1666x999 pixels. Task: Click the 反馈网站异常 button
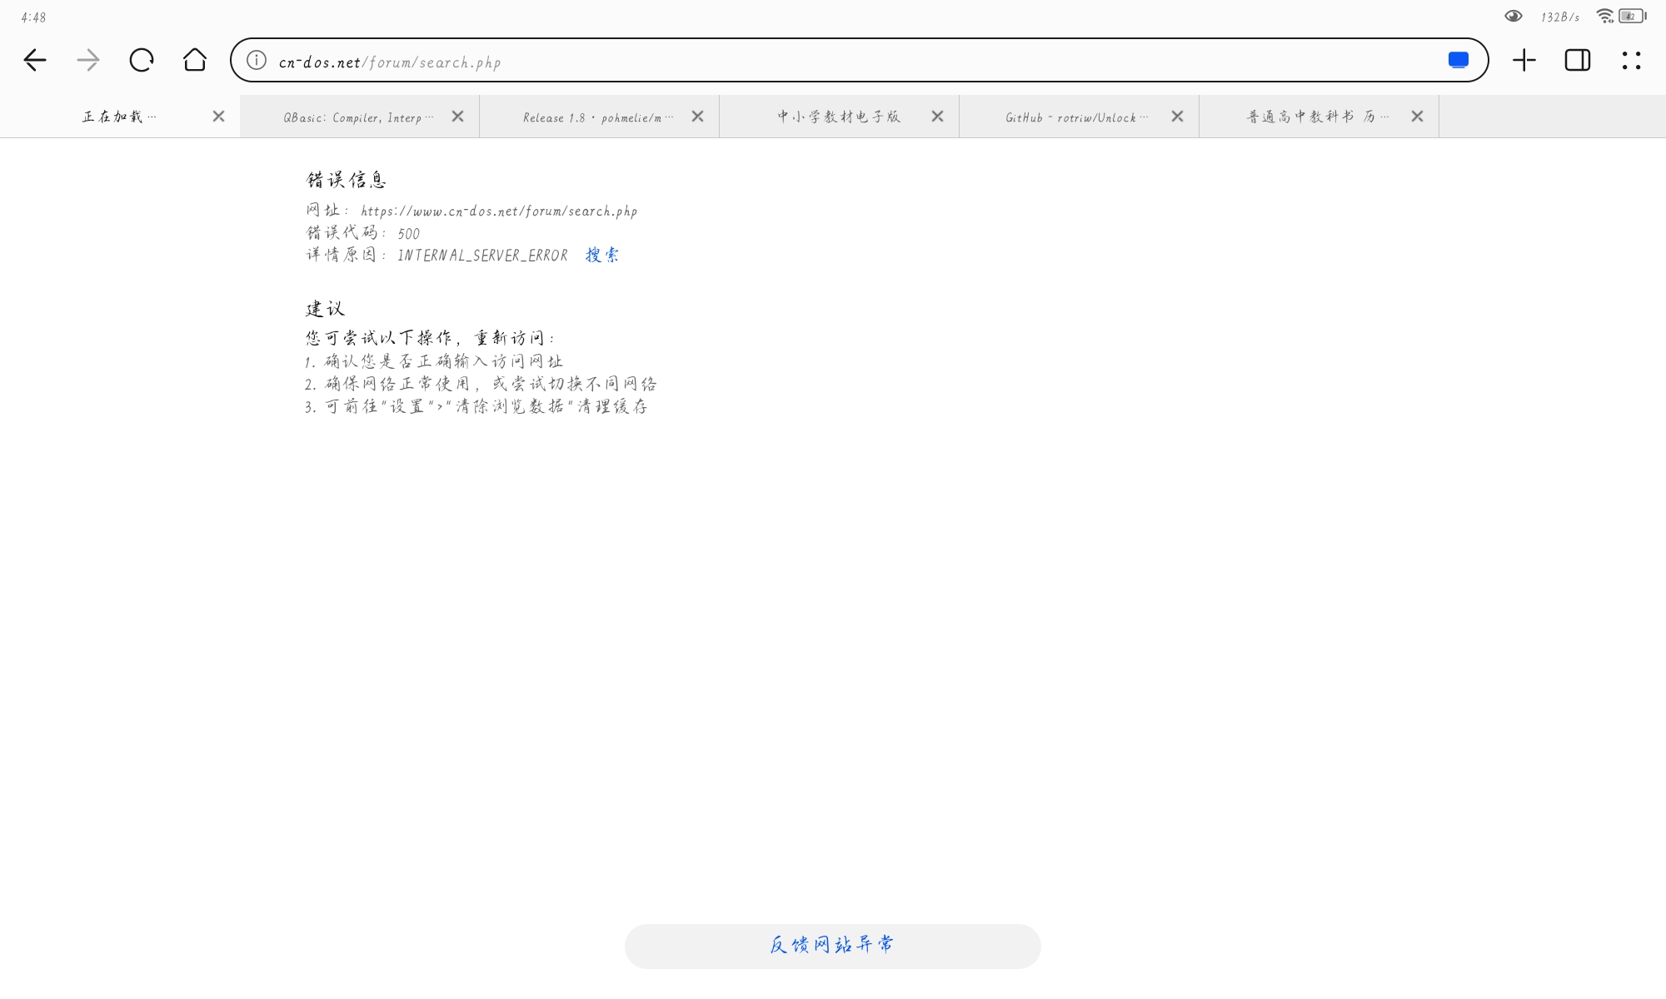(x=833, y=946)
